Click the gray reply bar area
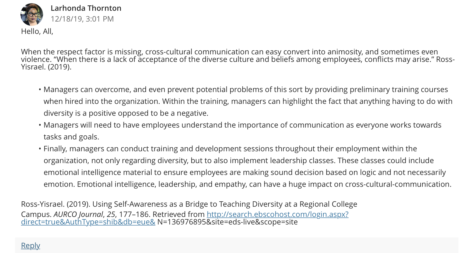The image size is (469, 253). pos(237,245)
